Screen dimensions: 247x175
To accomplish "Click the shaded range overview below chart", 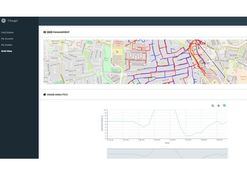I will pyautogui.click(x=167, y=154).
